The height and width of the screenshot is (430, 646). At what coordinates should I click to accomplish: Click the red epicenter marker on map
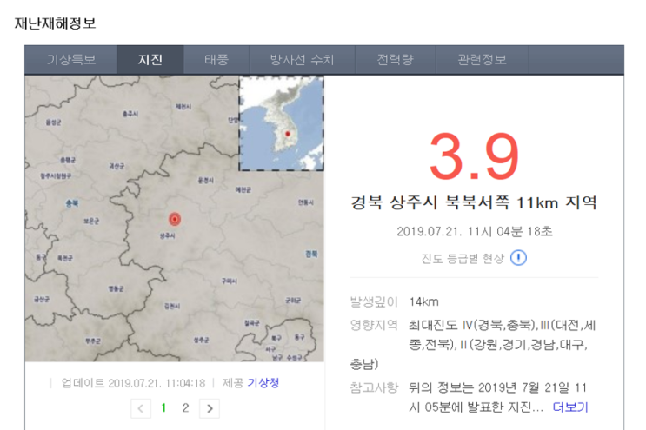pos(175,219)
